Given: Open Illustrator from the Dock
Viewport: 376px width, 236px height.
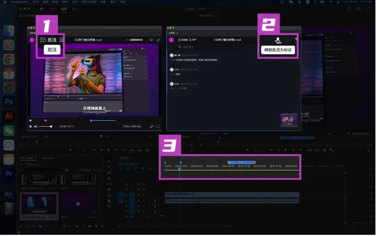Looking at the screenshot, I should [x=9, y=116].
